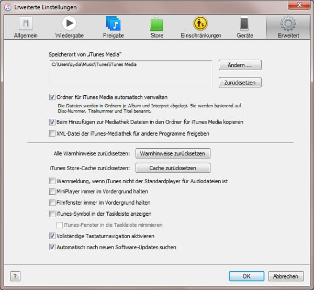Click the Alle Warnhinweise zurücksetzen label

[x=92, y=153]
